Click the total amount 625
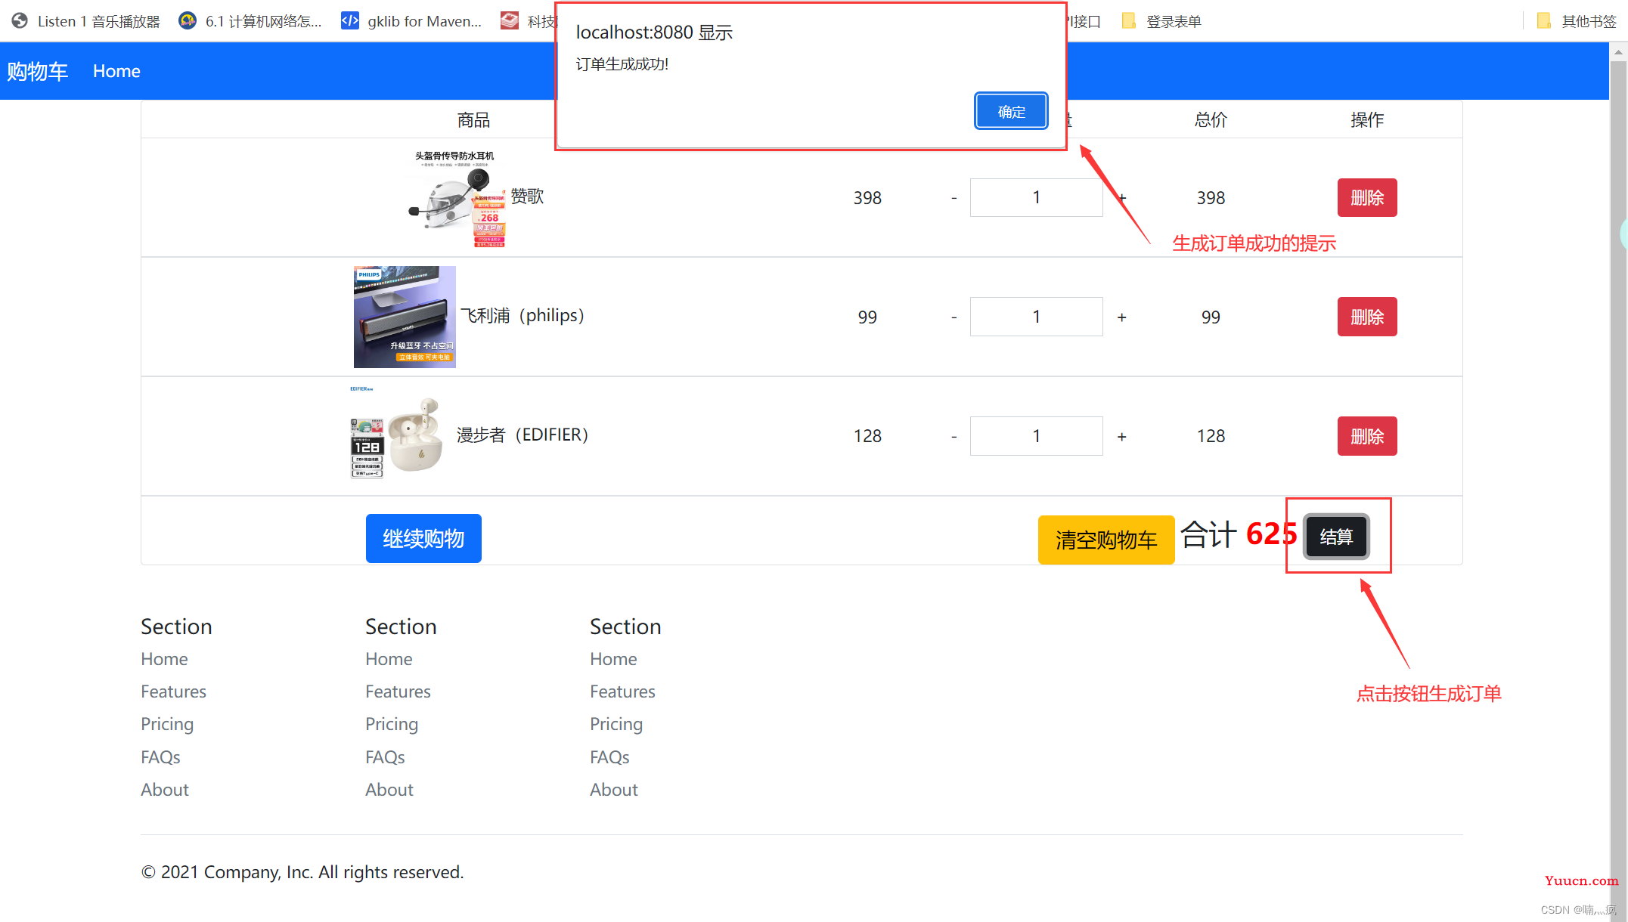 [x=1271, y=534]
